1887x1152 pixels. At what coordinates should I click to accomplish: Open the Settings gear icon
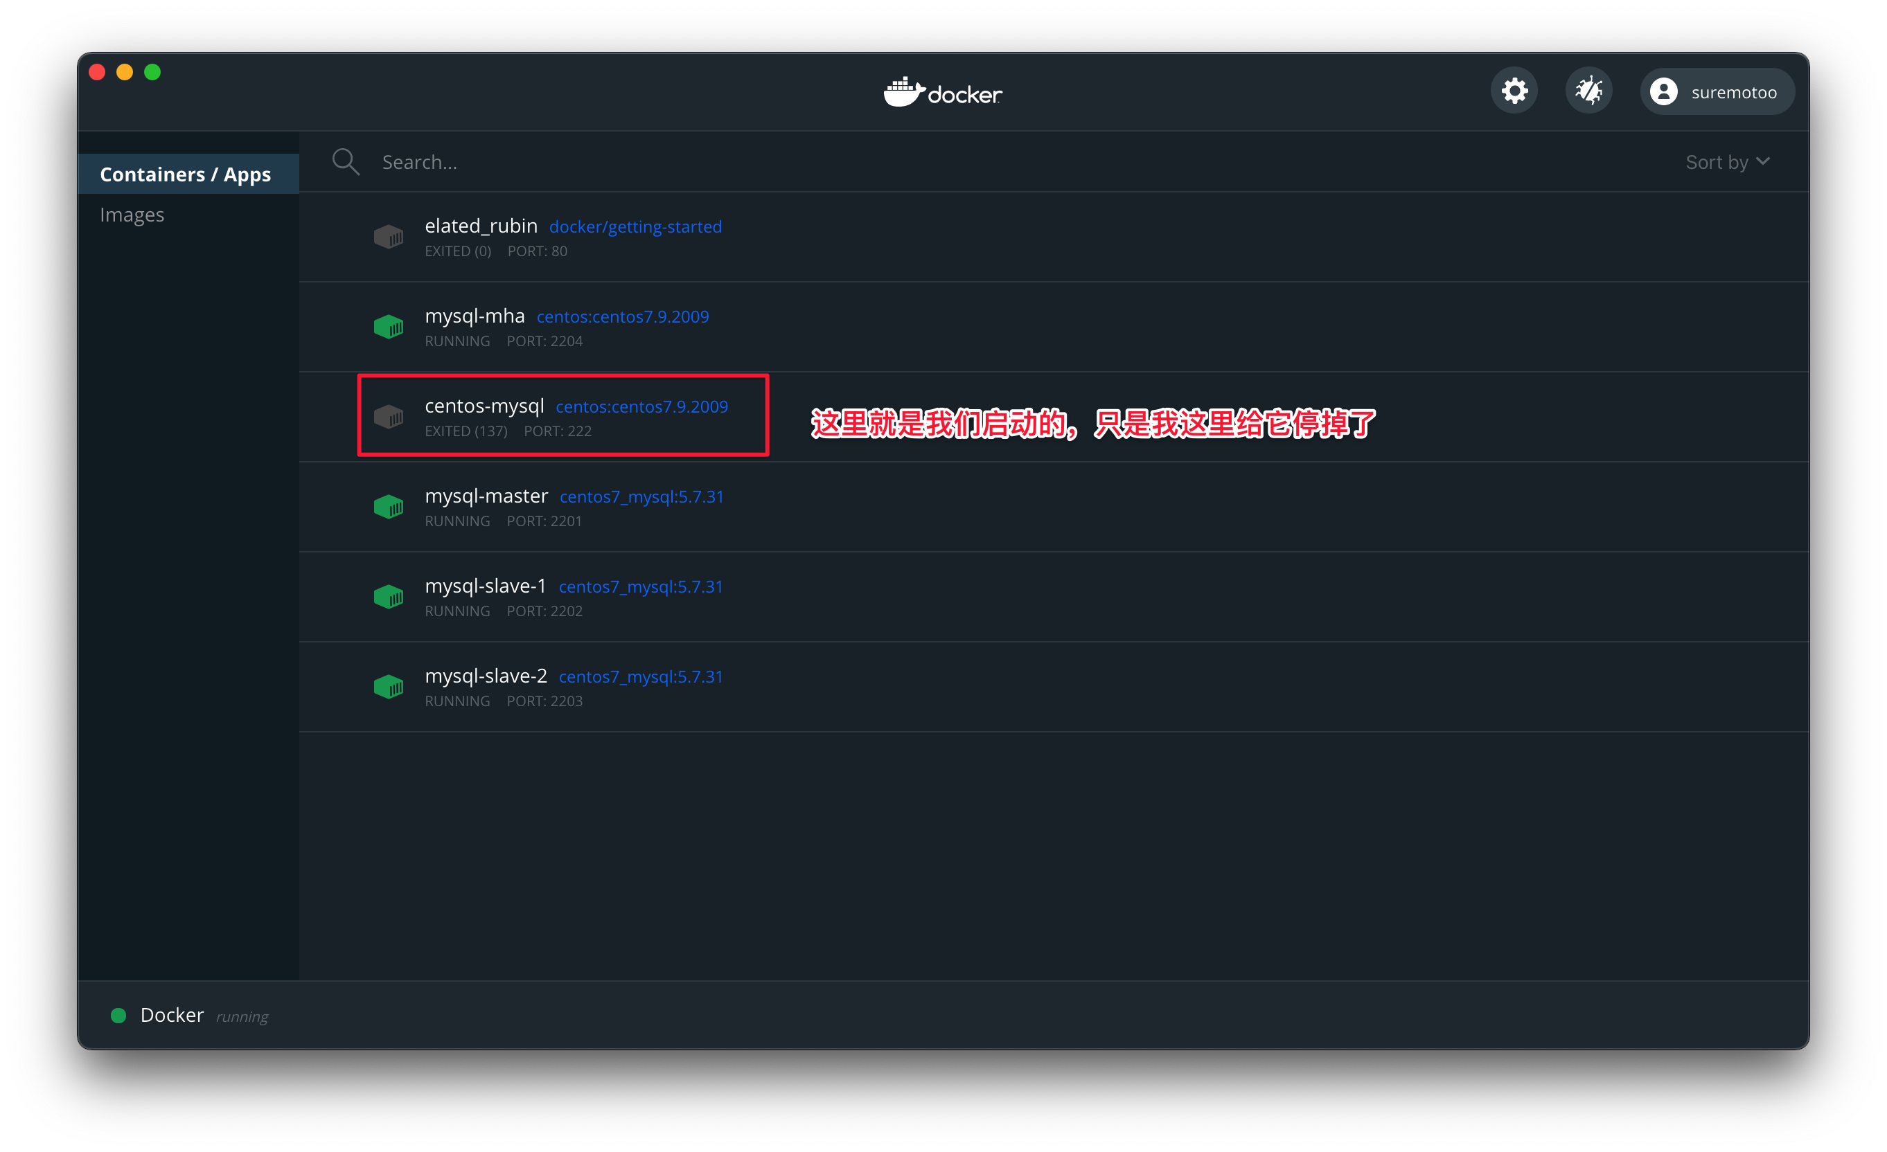[x=1514, y=91]
